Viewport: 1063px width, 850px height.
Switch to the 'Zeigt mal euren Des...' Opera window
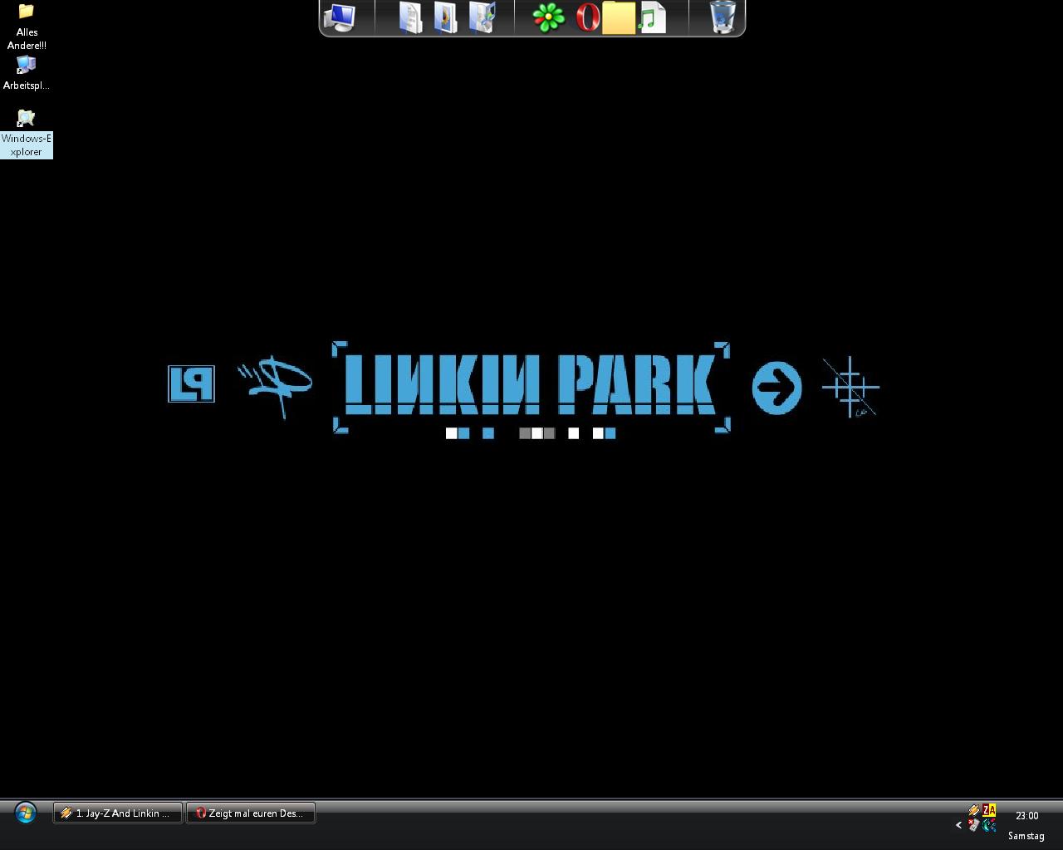click(x=251, y=813)
